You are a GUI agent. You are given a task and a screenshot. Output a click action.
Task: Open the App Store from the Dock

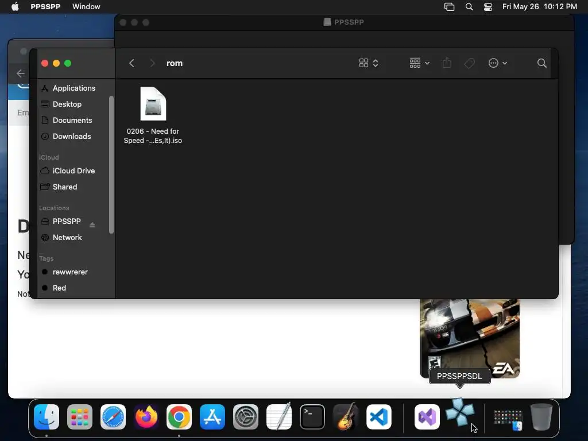pos(212,417)
